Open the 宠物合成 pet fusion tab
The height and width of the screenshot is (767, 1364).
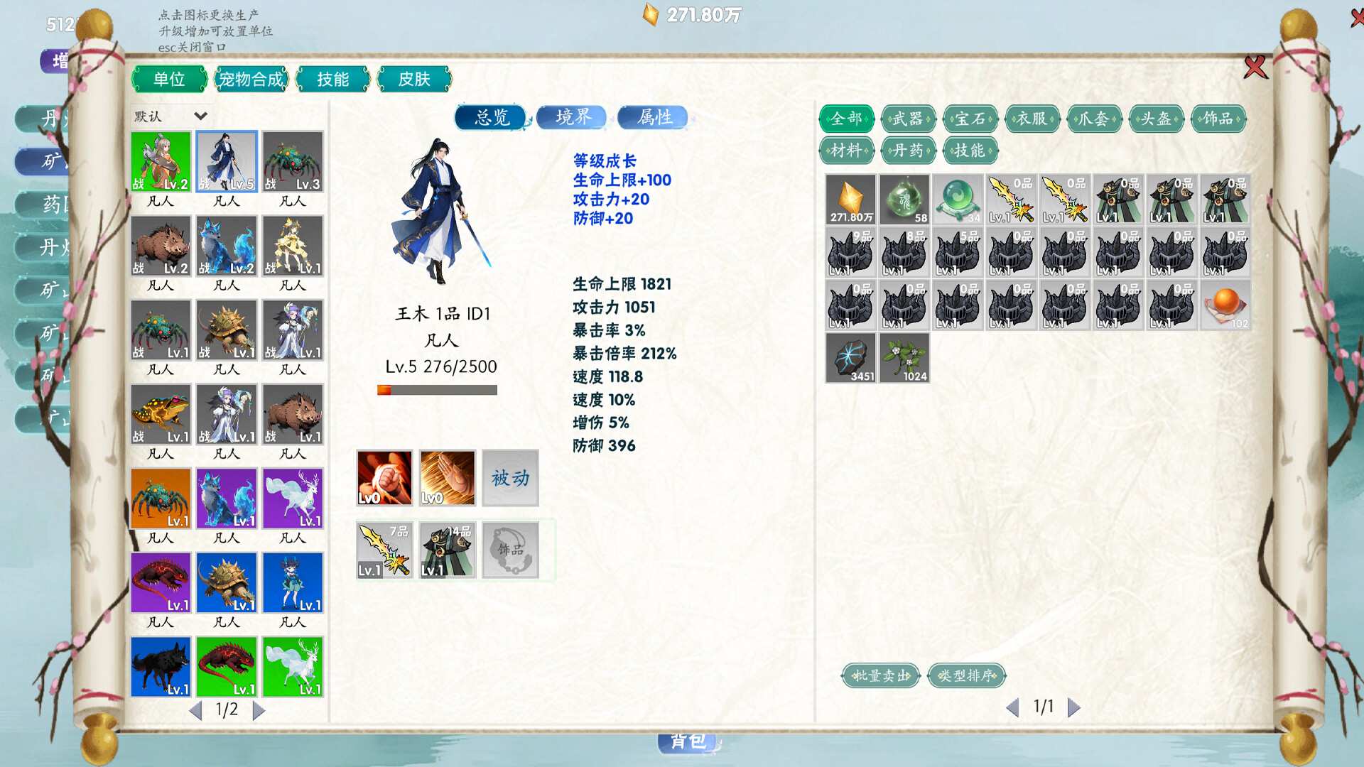pyautogui.click(x=251, y=80)
